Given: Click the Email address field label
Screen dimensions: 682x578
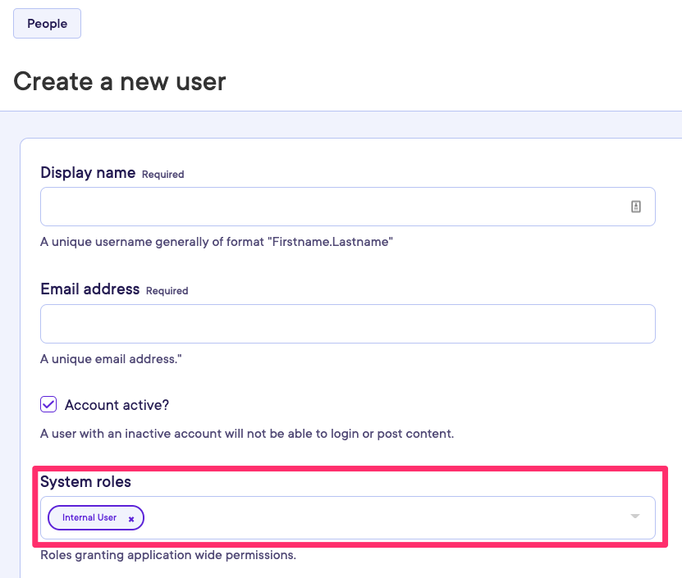Looking at the screenshot, I should [89, 289].
